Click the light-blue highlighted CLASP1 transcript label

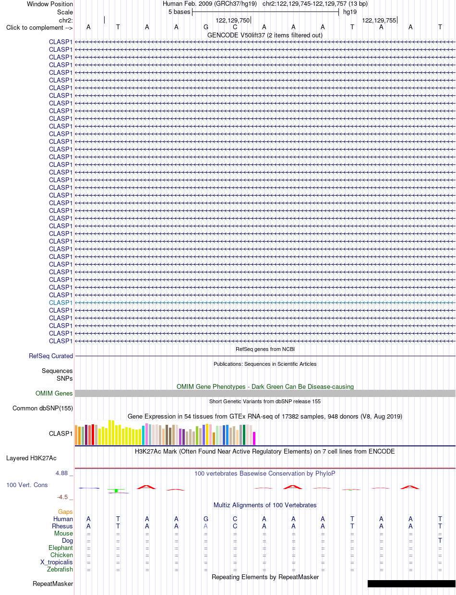[61, 303]
